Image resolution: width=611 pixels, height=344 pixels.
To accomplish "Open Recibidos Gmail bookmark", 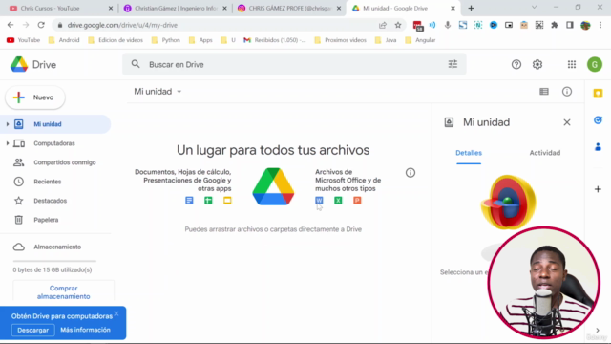I will [275, 40].
